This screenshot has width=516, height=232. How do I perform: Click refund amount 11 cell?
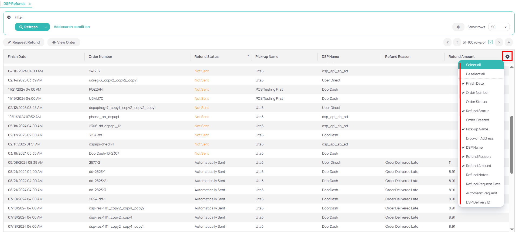point(450,162)
